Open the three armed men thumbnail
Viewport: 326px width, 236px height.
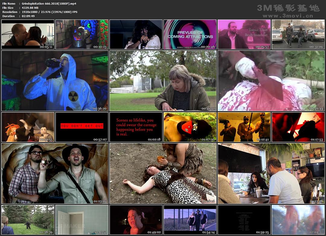[244, 127]
